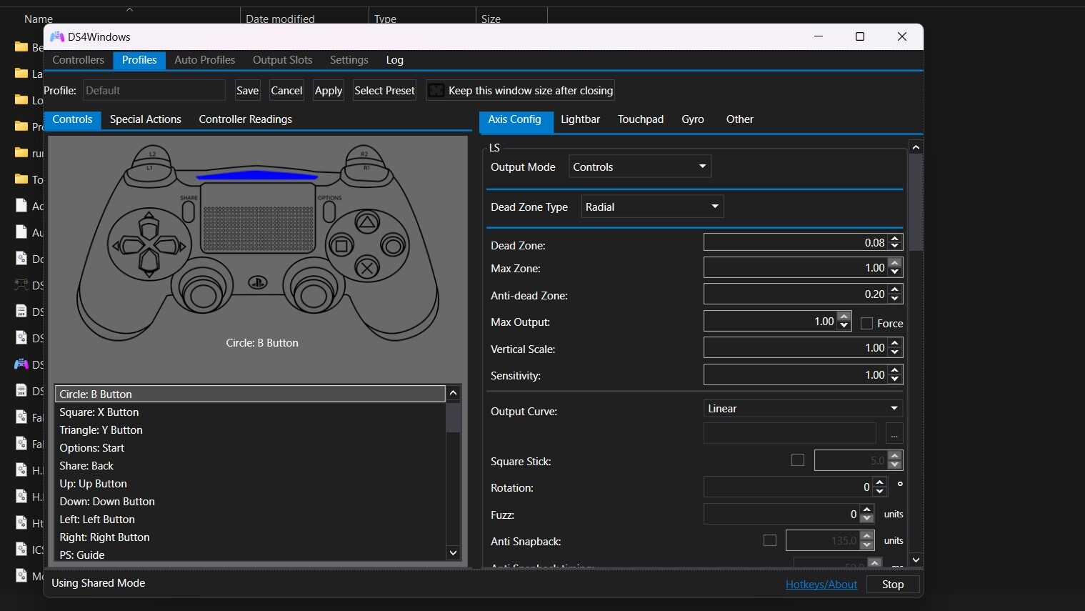Click the Stop button
Screen dimensions: 1085x611
[893, 584]
